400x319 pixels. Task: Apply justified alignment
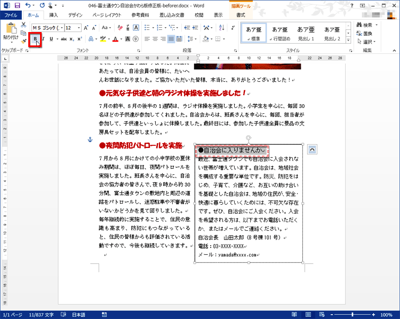coord(171,39)
